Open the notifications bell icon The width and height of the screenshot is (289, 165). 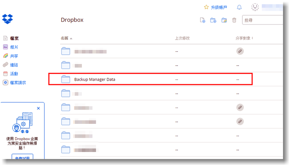[x=239, y=8]
